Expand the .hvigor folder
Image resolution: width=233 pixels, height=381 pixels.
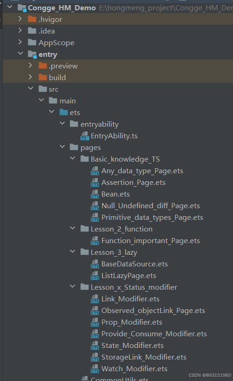point(20,19)
